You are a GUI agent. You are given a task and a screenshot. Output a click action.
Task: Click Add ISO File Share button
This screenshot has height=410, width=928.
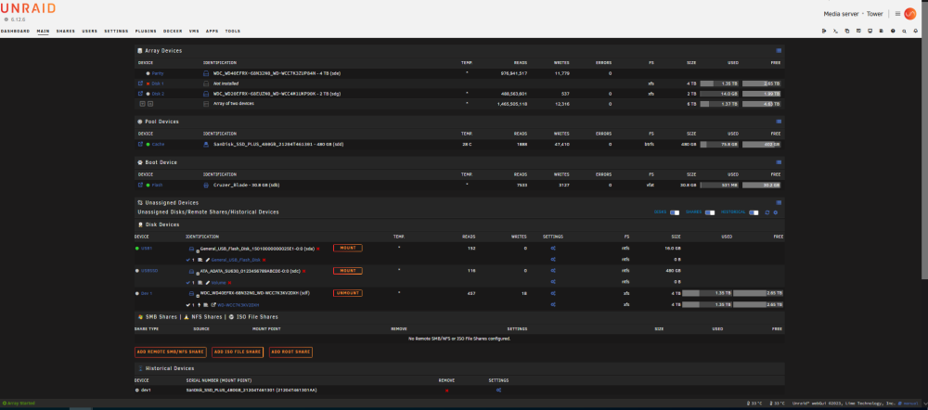pyautogui.click(x=238, y=352)
